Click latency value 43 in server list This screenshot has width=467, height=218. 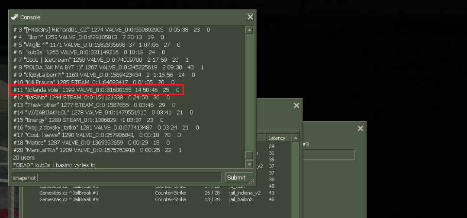pos(271,193)
